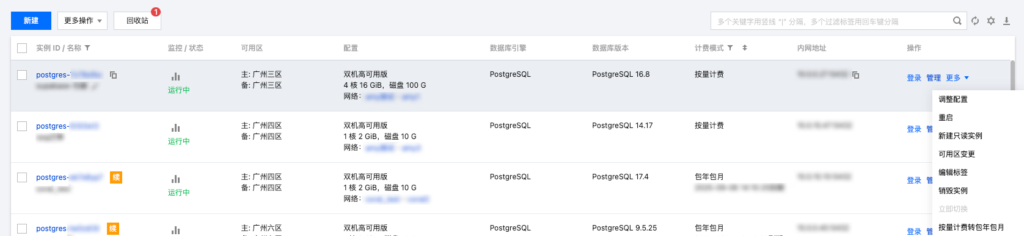Image resolution: width=1024 pixels, height=236 pixels.
Task: Collapse the 更多 dropdown in first row
Action: pyautogui.click(x=957, y=78)
